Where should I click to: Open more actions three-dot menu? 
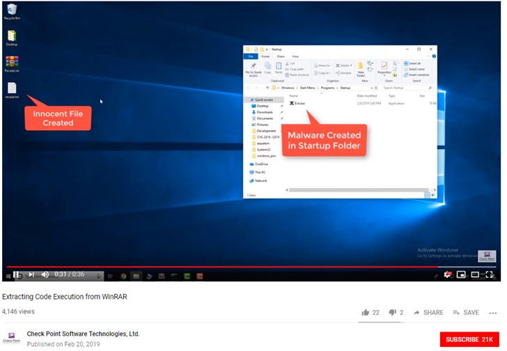point(493,313)
